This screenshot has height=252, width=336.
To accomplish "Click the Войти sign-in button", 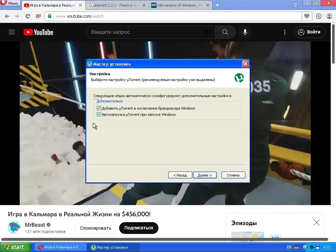I will tap(310, 32).
